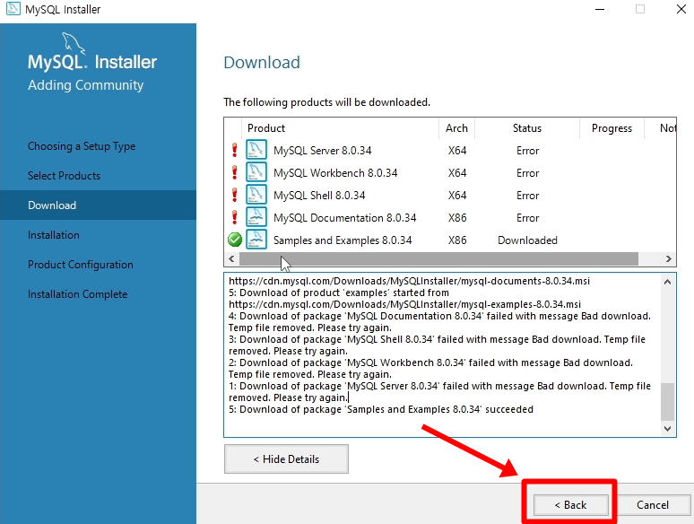Click log line 'Samples and Examples 8.0.34' succeeded
This screenshot has height=524, width=694.
point(381,409)
